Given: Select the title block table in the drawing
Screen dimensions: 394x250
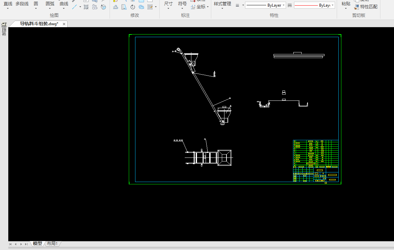Looking at the screenshot, I should pyautogui.click(x=316, y=161).
